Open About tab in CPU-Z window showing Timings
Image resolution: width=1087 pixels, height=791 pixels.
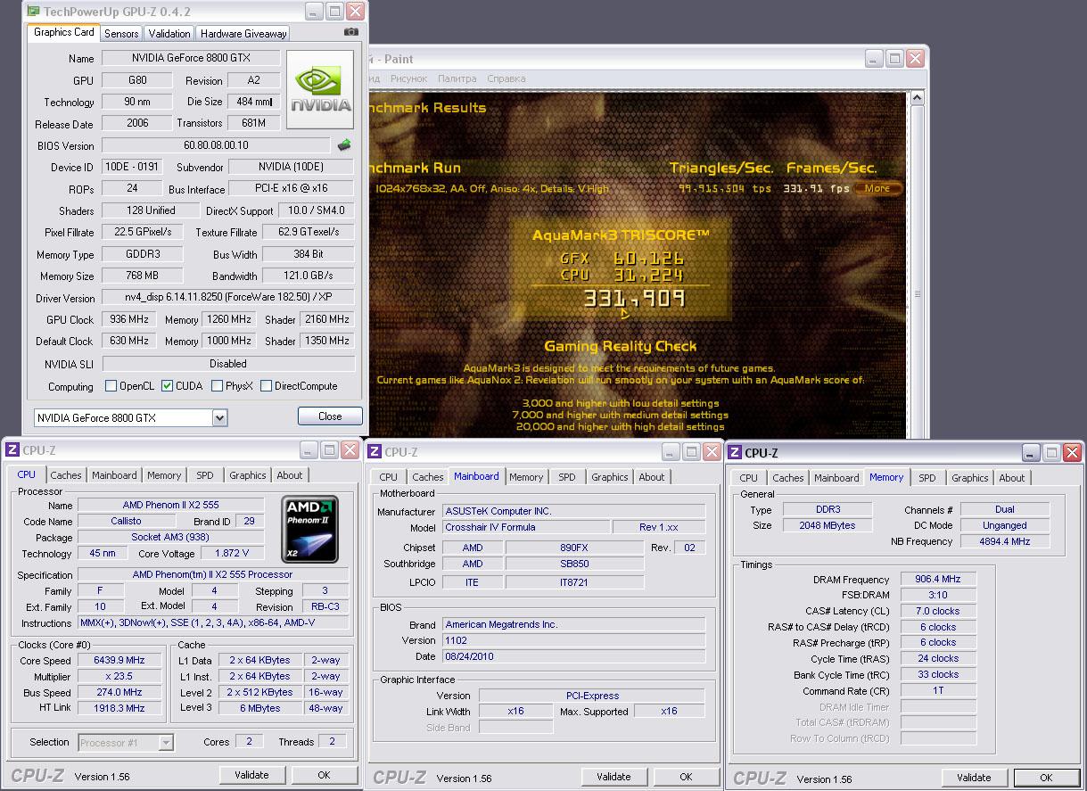pos(1012,478)
